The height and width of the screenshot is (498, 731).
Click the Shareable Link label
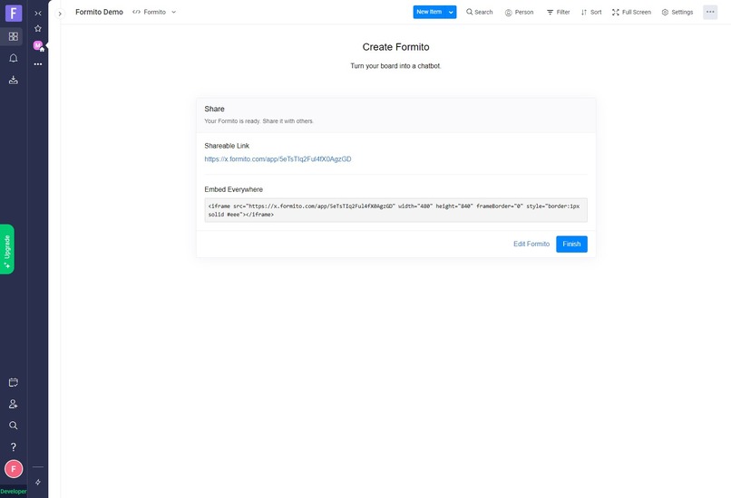(227, 146)
